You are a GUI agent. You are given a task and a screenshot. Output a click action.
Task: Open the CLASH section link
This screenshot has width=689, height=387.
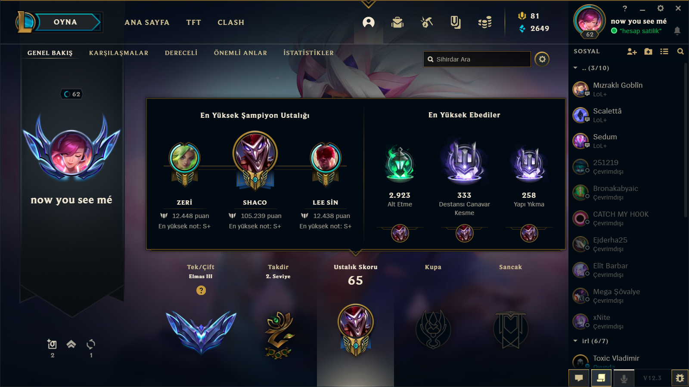tap(231, 22)
